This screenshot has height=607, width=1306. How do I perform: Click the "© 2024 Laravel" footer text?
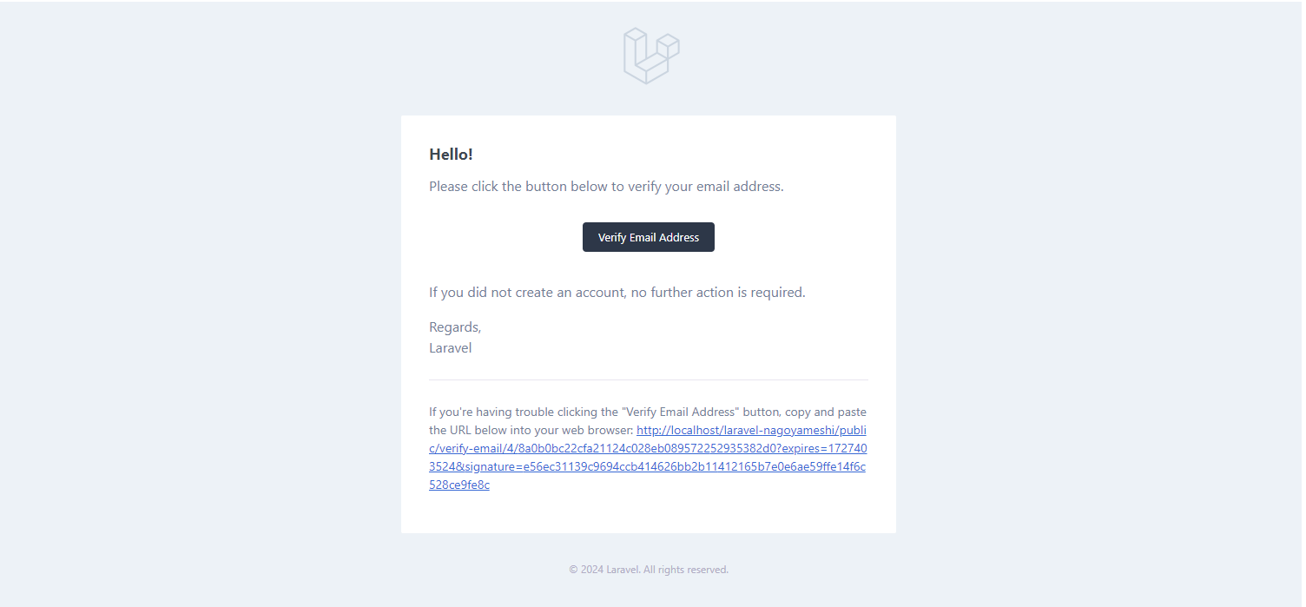[604, 570]
